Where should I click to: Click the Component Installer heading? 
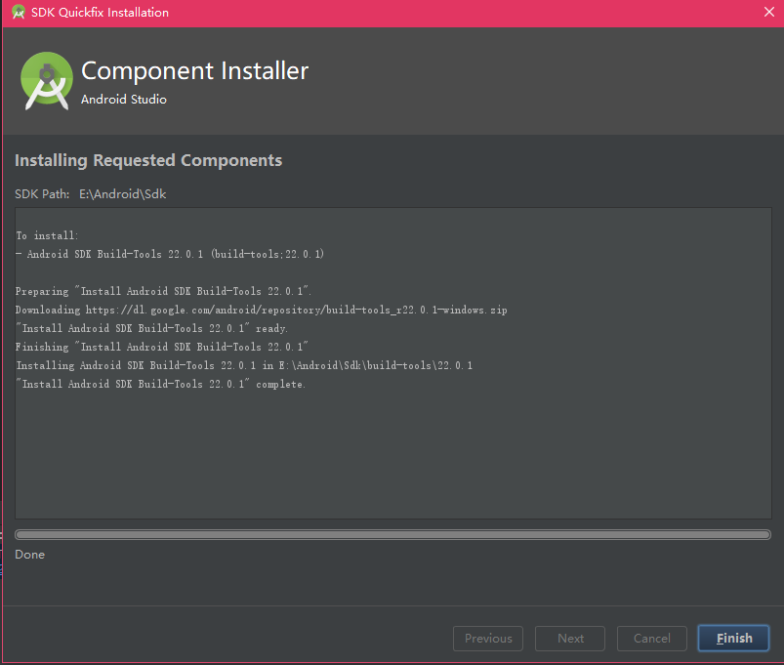tap(194, 70)
